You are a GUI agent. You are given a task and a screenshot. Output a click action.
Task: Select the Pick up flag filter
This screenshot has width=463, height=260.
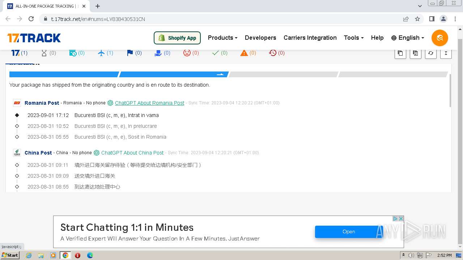point(134,53)
